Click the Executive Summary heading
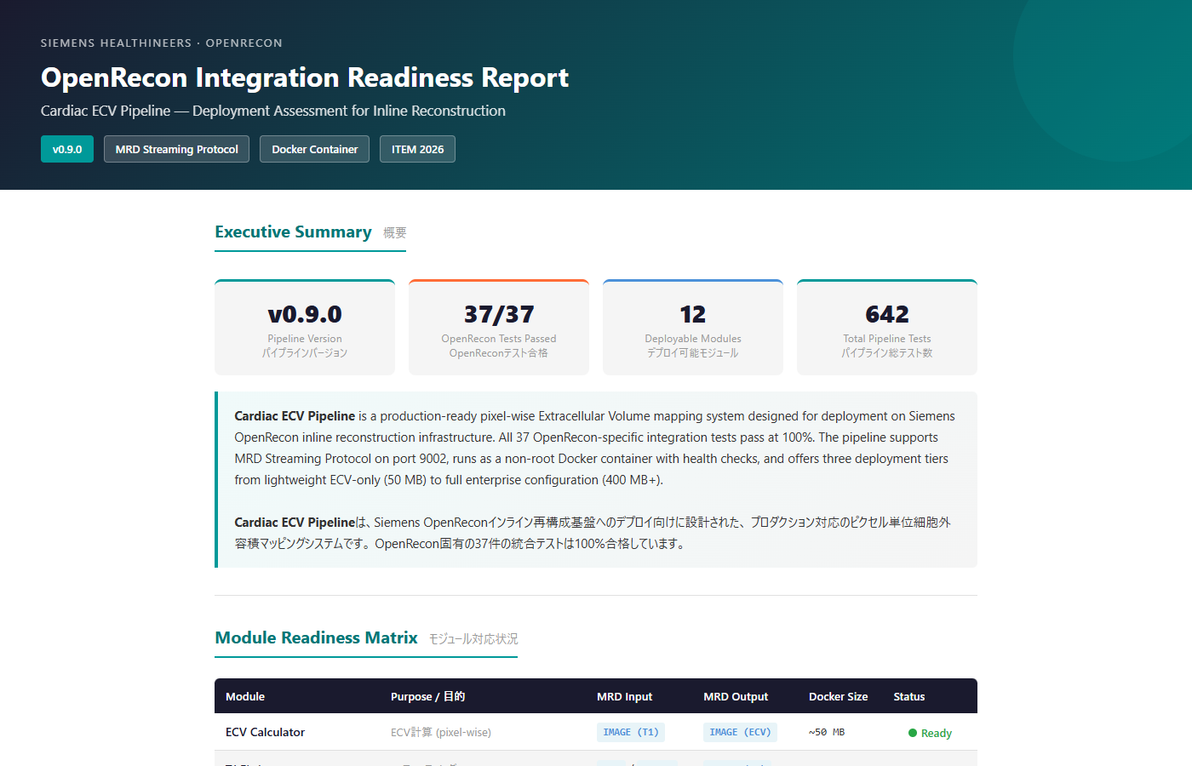This screenshot has width=1192, height=766. coord(293,232)
